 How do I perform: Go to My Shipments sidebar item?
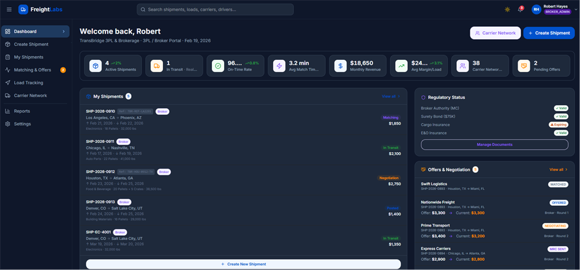pyautogui.click(x=35, y=57)
